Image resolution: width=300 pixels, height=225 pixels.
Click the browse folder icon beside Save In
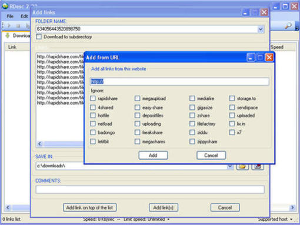click(x=242, y=167)
